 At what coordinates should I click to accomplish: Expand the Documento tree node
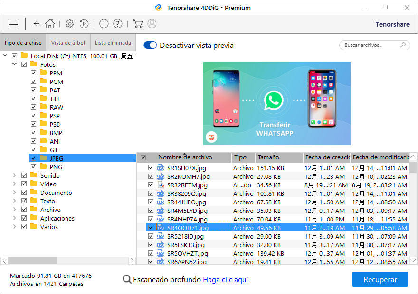point(14,193)
